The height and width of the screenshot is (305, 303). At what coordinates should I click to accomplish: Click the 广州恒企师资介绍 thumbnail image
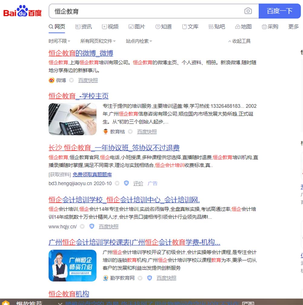click(x=72, y=265)
